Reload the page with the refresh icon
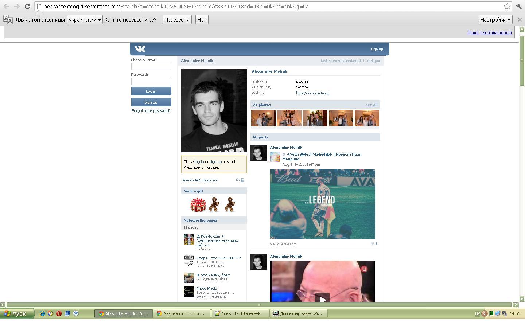525x328 pixels. tap(27, 6)
